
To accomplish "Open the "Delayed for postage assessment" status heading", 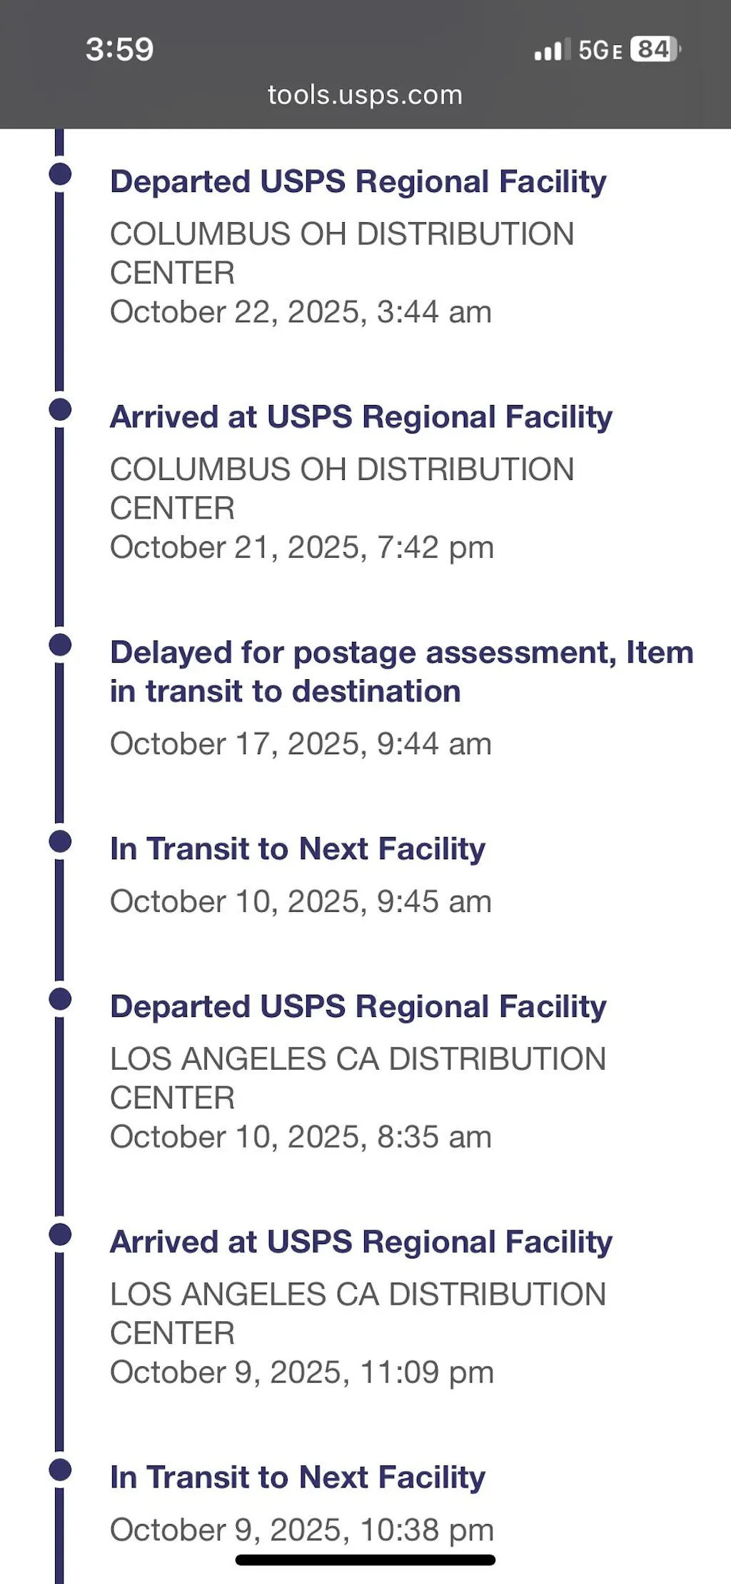I will tap(401, 671).
